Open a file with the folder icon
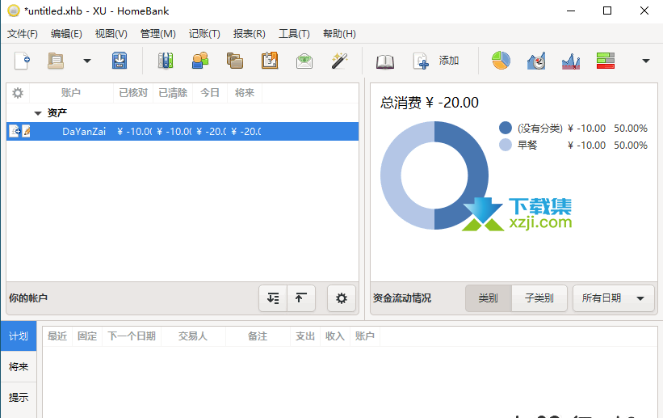The width and height of the screenshot is (663, 418). tap(56, 61)
